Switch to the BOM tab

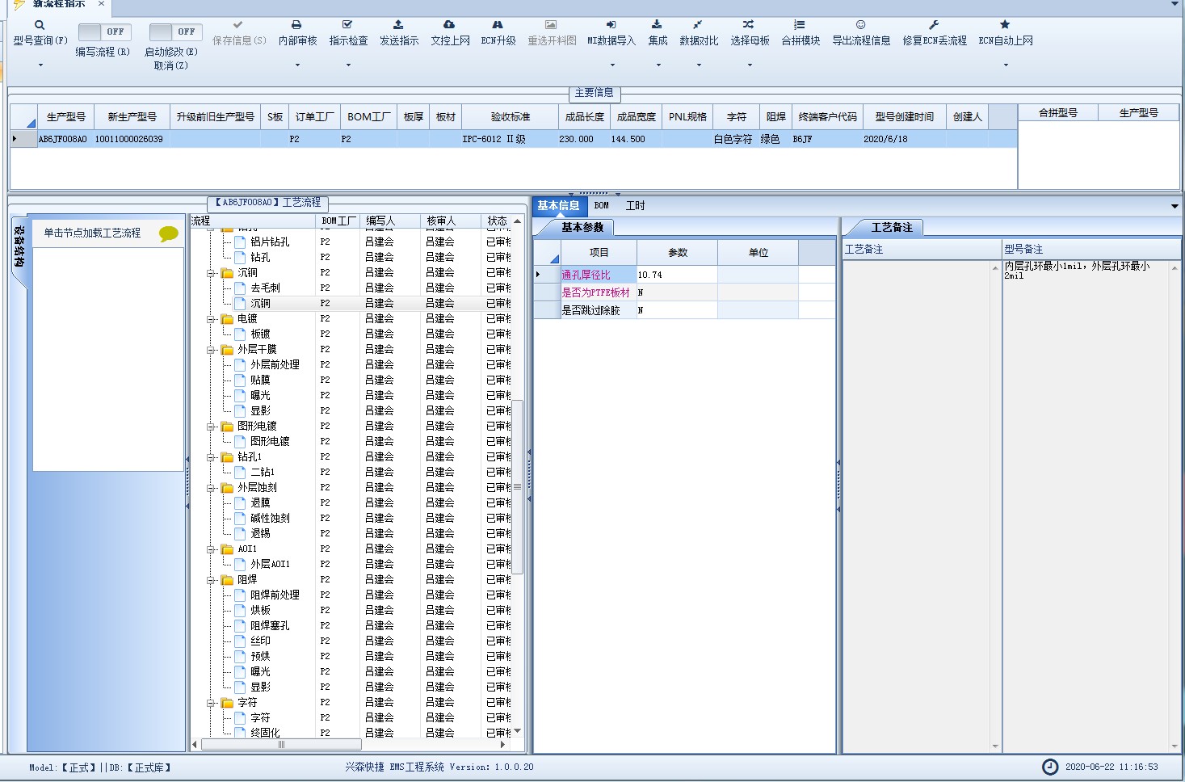pyautogui.click(x=602, y=206)
